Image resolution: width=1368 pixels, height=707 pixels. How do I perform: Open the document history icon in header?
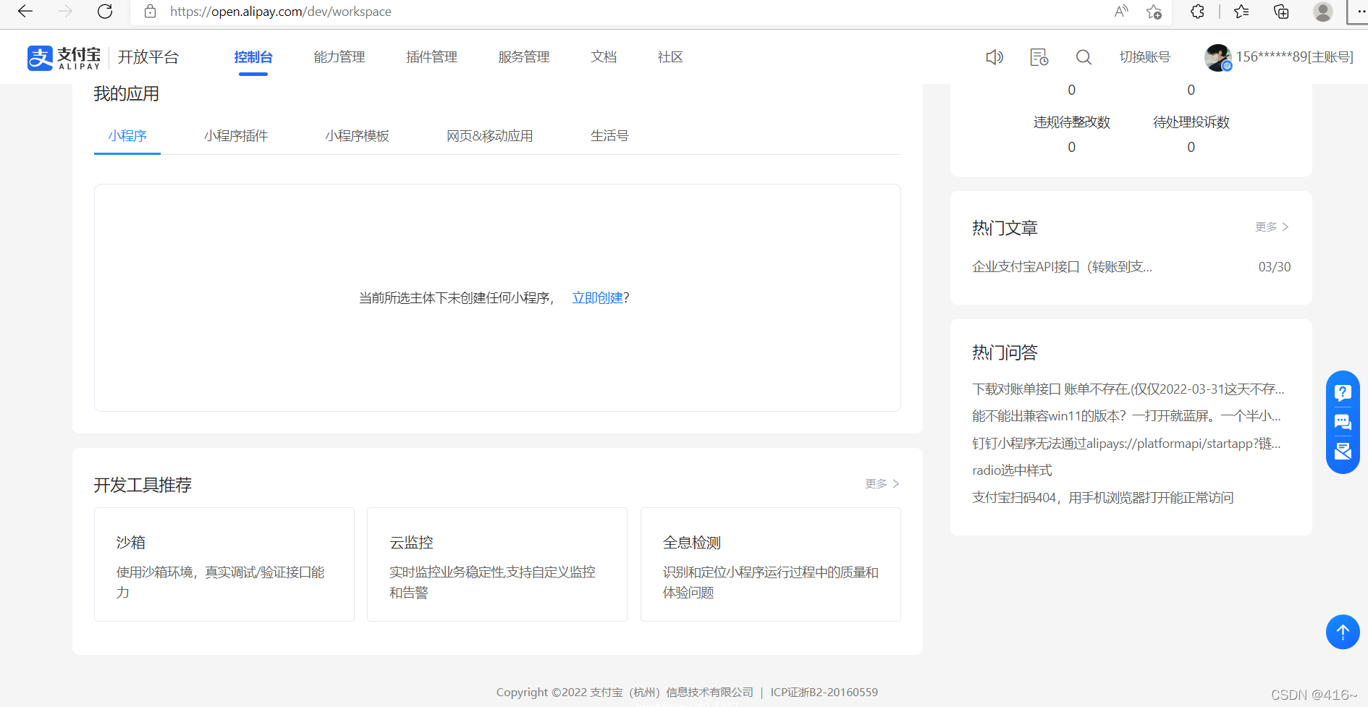click(1039, 57)
